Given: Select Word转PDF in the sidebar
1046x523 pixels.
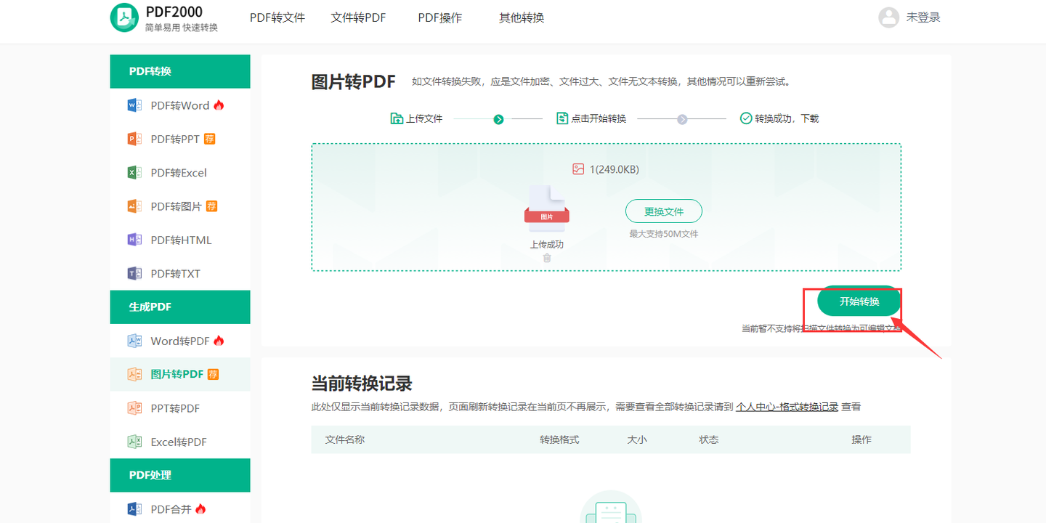Looking at the screenshot, I should pos(180,341).
